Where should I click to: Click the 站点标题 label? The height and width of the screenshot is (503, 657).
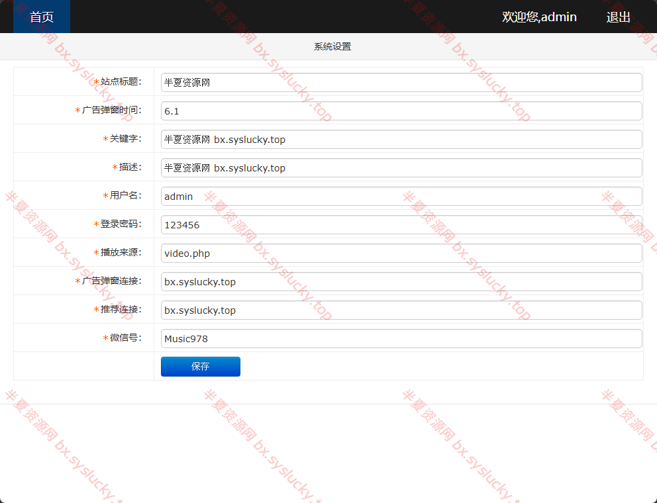[x=121, y=81]
